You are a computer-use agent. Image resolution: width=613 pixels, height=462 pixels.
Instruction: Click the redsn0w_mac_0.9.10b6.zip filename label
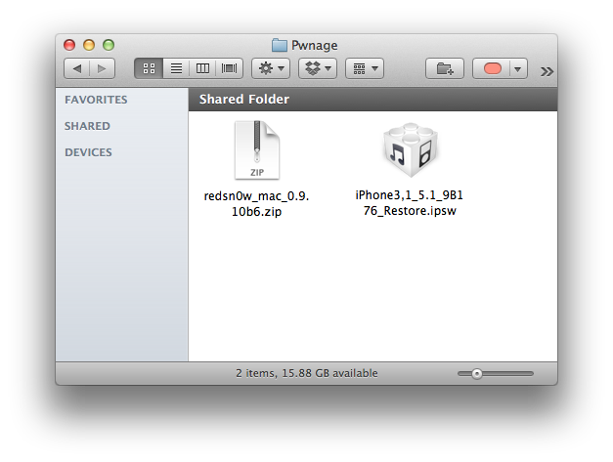tap(256, 203)
